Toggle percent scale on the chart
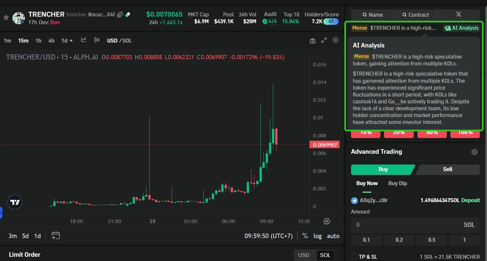The height and width of the screenshot is (261, 487). pyautogui.click(x=305, y=236)
